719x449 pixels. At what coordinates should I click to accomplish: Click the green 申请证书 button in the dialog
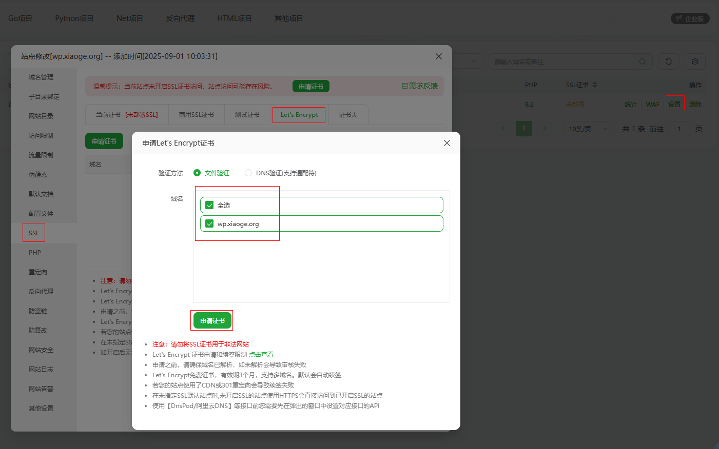[211, 320]
